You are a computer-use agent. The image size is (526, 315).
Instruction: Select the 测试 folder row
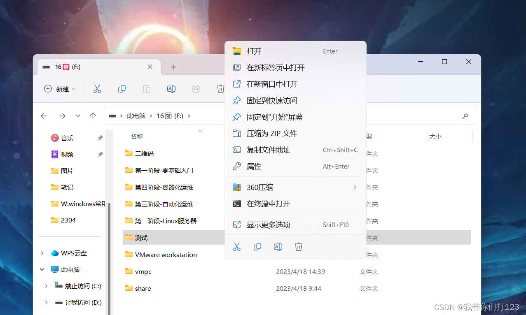coord(297,238)
